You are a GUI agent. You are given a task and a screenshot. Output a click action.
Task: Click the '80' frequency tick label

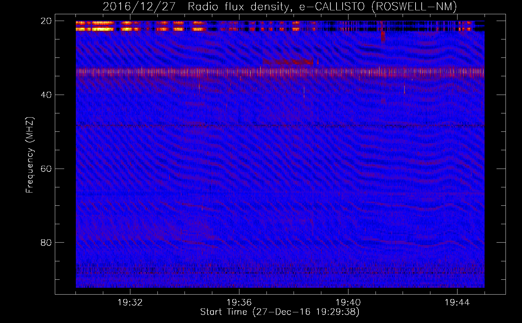(x=46, y=243)
